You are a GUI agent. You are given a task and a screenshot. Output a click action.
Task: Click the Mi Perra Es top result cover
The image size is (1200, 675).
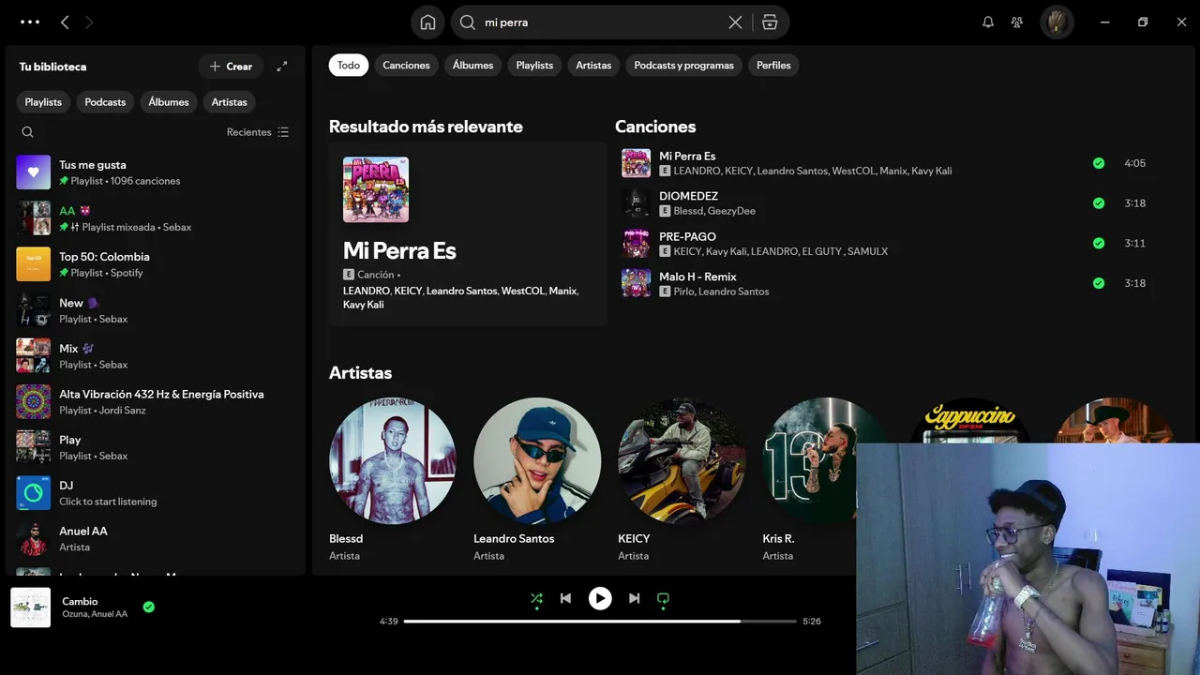click(376, 189)
